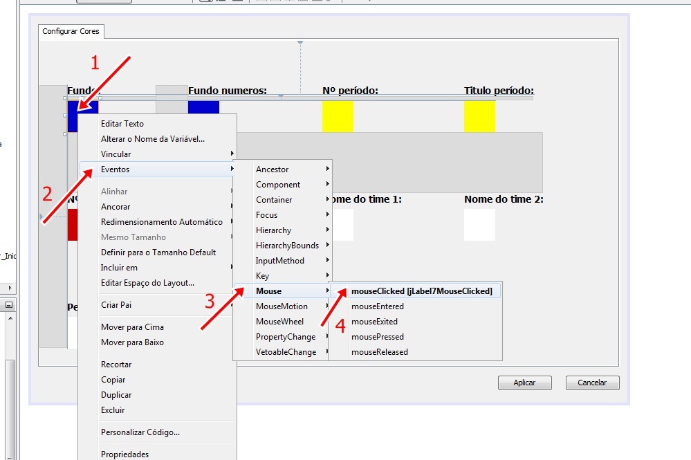Select the yellow Nº período swatch

338,116
